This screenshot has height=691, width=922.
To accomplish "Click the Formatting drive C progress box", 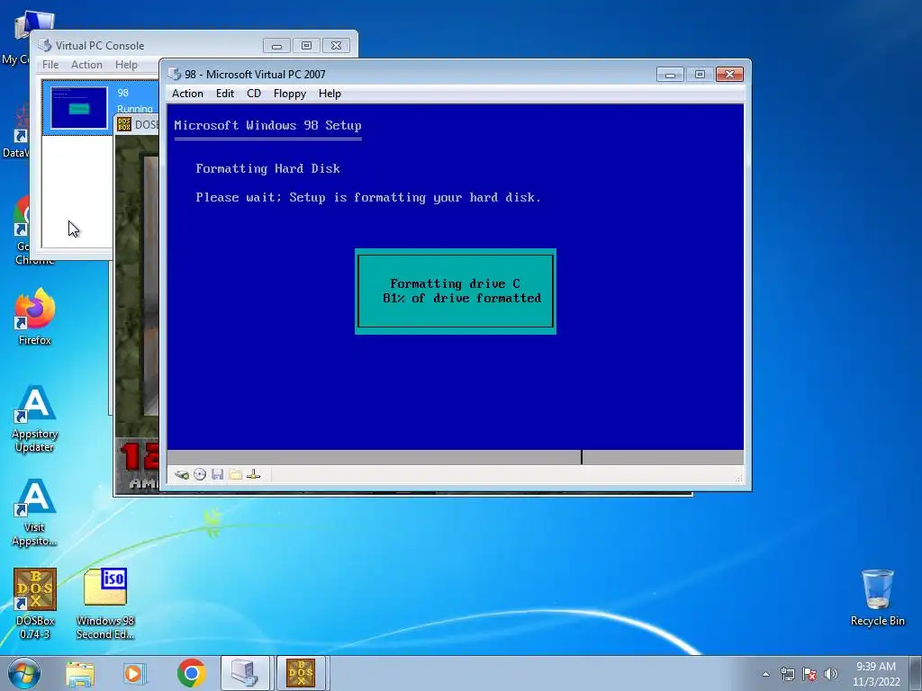I will pyautogui.click(x=455, y=292).
